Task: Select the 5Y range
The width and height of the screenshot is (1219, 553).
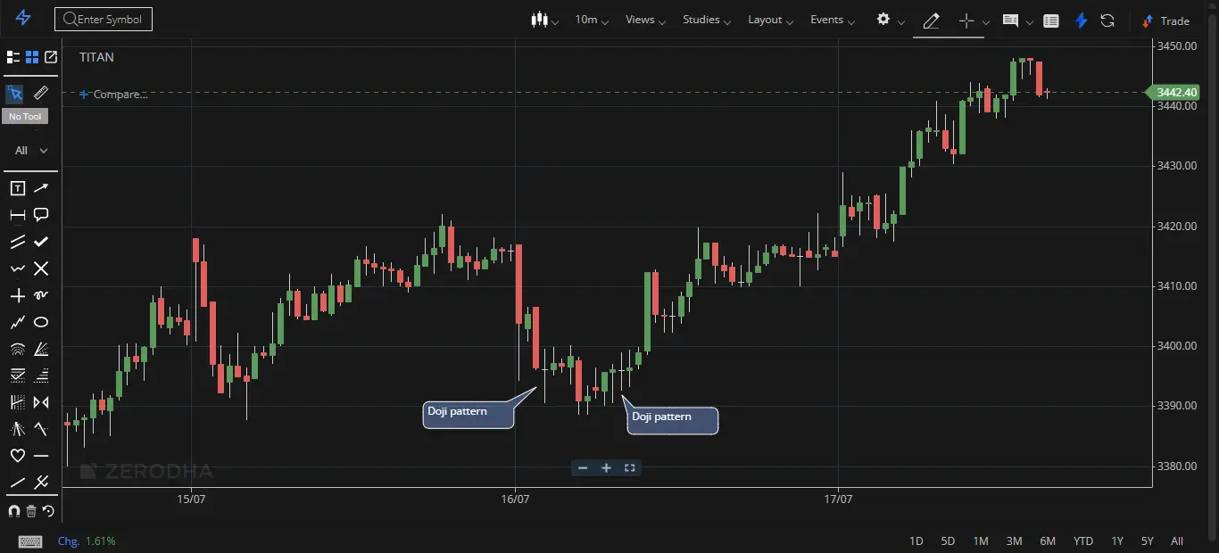Action: point(1148,541)
